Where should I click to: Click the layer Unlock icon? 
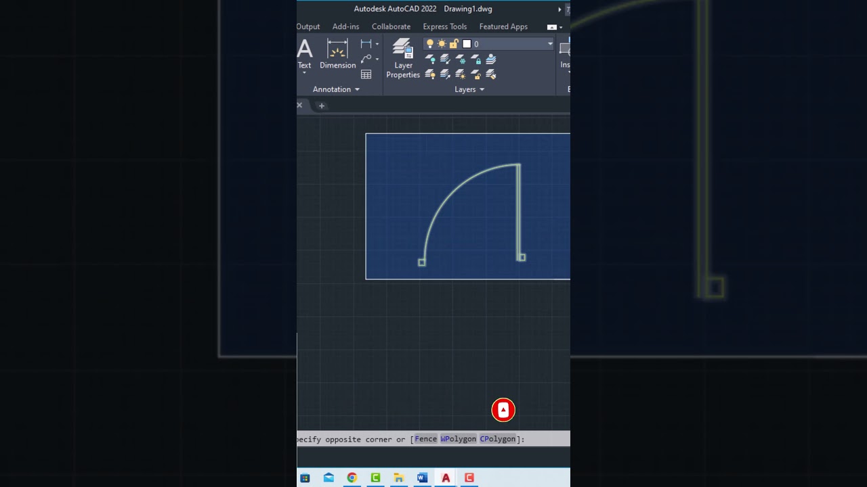(x=476, y=74)
